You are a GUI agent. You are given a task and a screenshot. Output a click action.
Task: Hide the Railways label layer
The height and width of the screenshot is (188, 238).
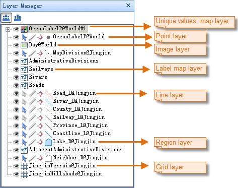click(x=16, y=69)
